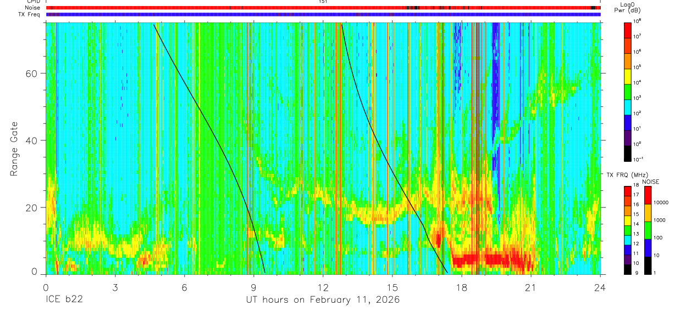Click the '9' label on TX FRQ scale
The image size is (675, 311).
[636, 274]
